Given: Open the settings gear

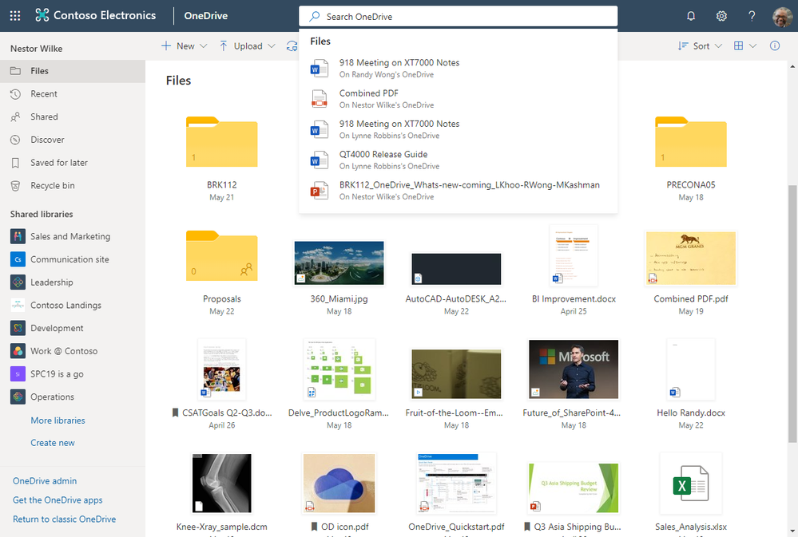Looking at the screenshot, I should pos(721,16).
